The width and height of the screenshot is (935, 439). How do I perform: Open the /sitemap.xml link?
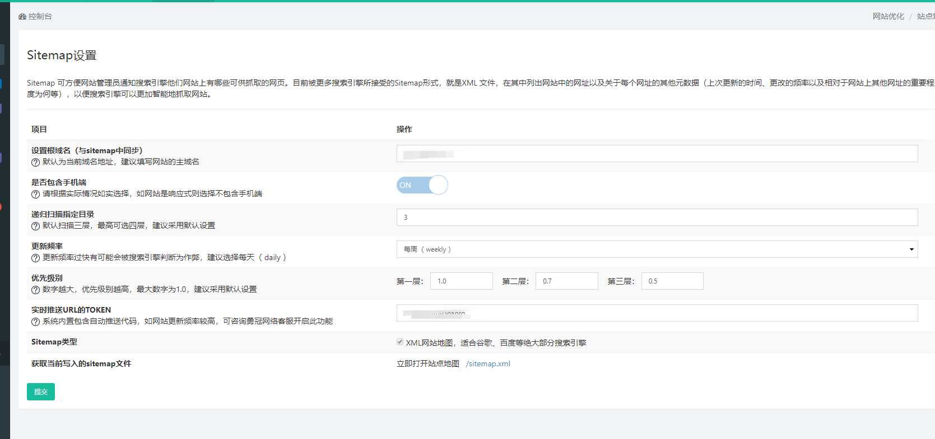coord(488,364)
